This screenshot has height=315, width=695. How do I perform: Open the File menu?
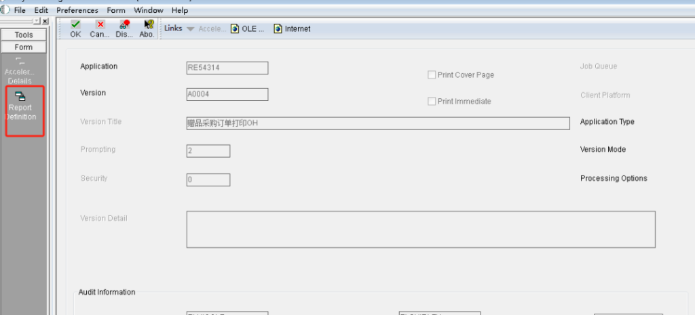tap(20, 10)
